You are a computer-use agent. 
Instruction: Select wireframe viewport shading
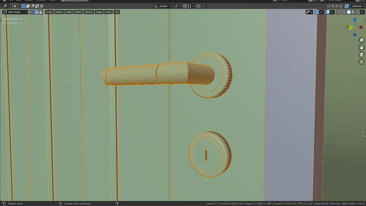[x=344, y=12]
